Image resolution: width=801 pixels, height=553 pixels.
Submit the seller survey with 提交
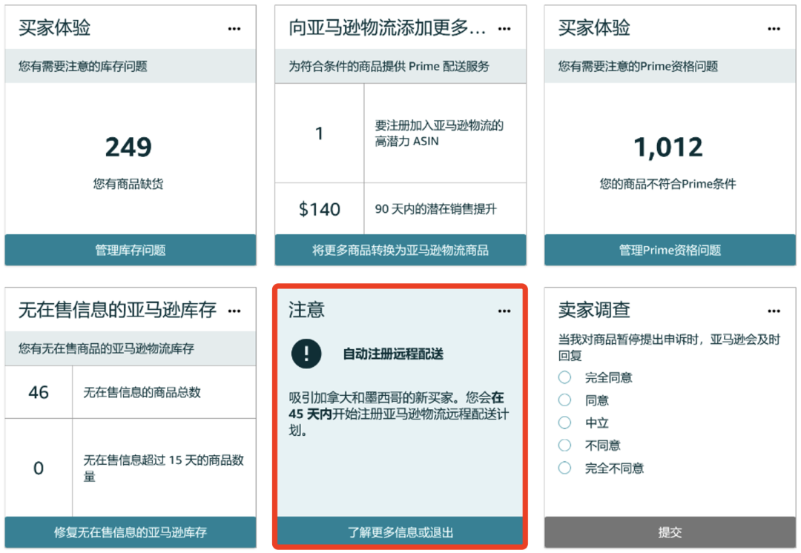click(670, 532)
